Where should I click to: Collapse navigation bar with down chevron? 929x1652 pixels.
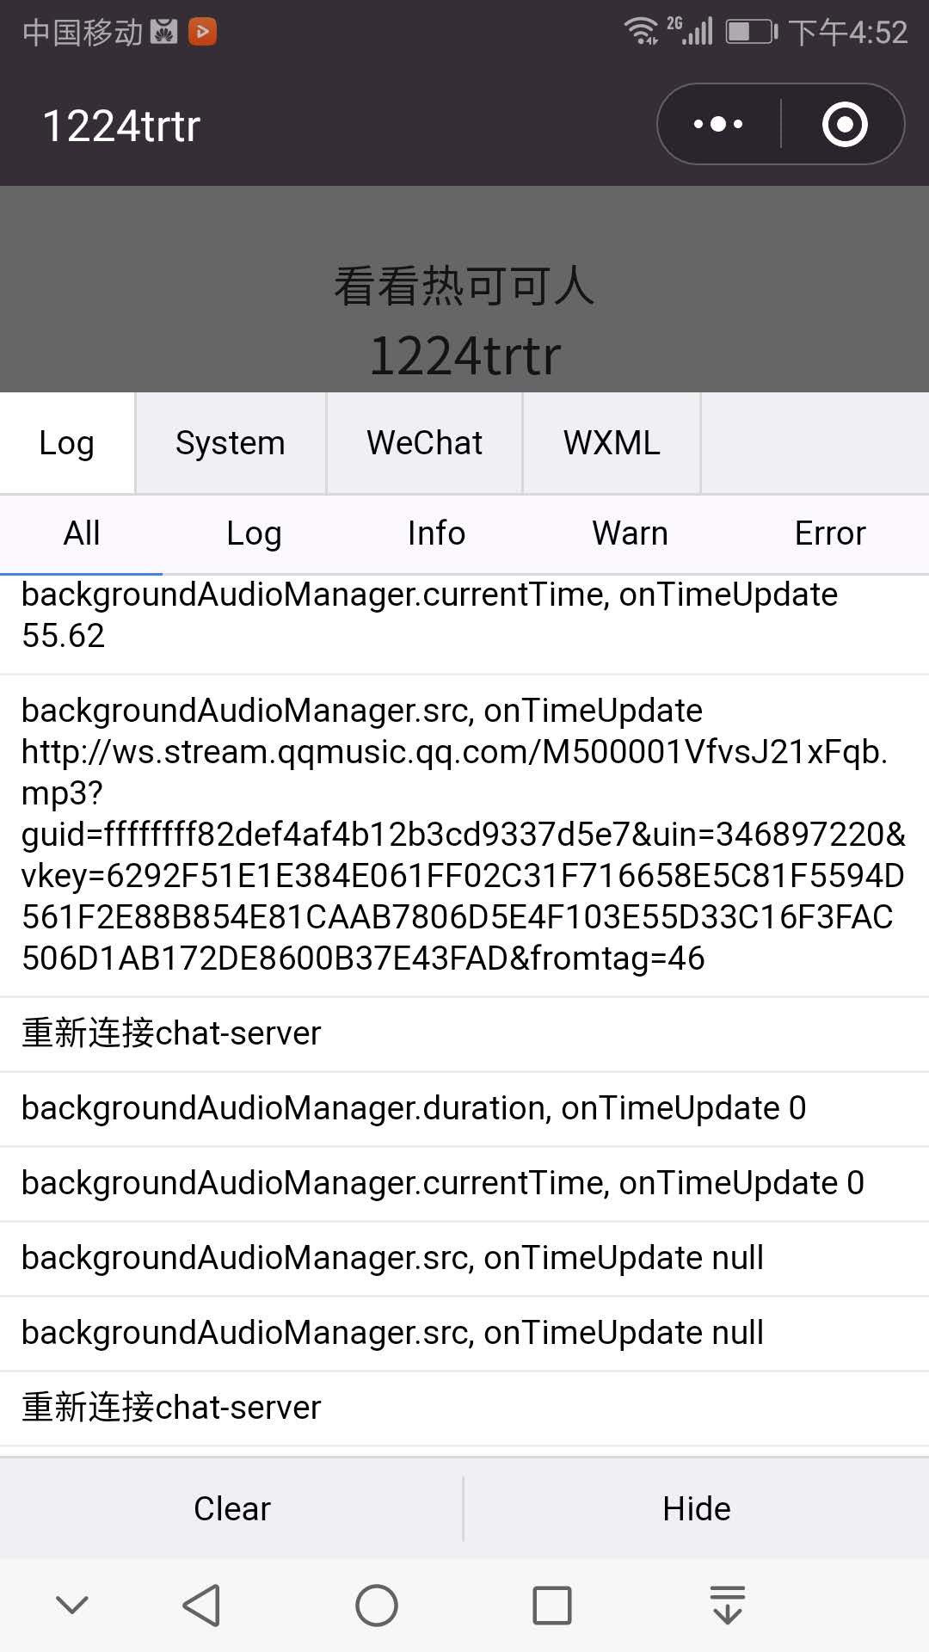click(x=72, y=1605)
